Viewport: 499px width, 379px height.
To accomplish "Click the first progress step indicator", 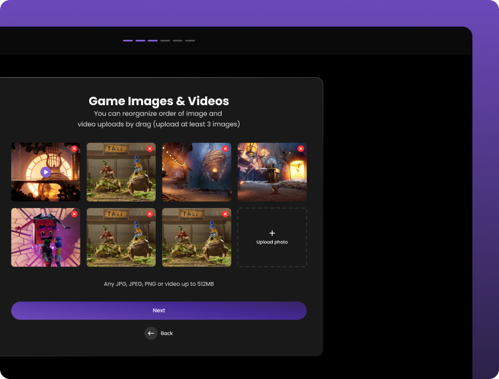I will 128,41.
